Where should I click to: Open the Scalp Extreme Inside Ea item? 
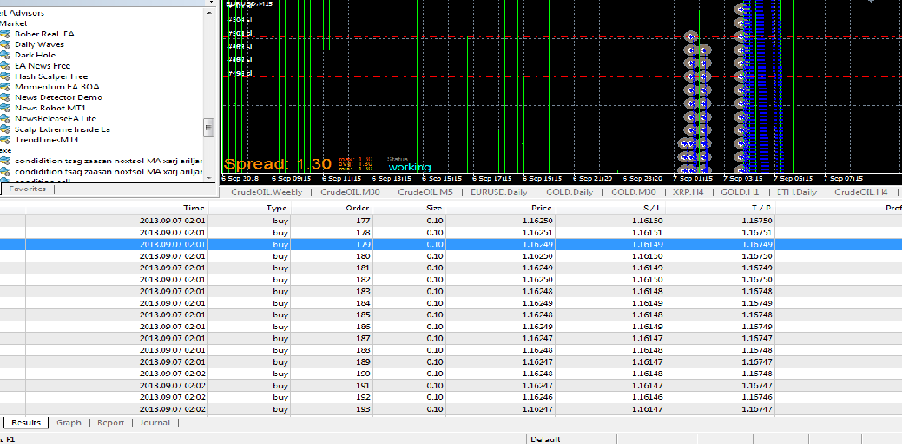[x=63, y=129]
